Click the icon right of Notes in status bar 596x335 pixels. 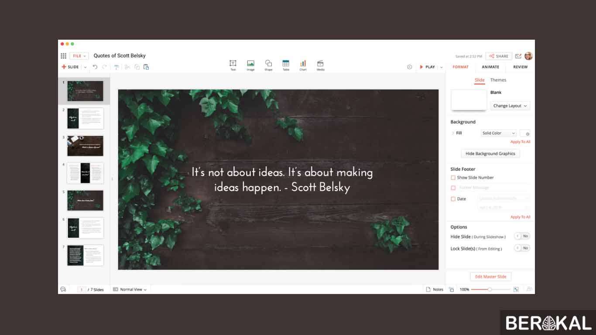(452, 289)
